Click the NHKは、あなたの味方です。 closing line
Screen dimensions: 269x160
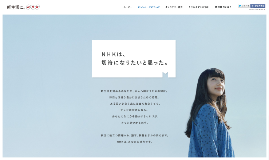point(135,142)
